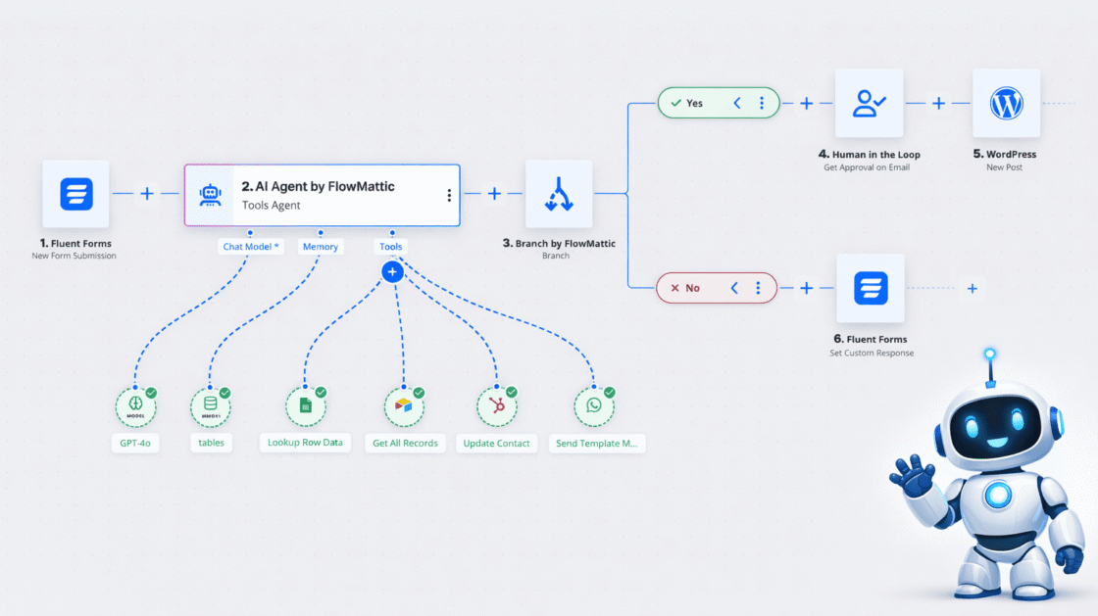Open the Yes branch three-dot menu
The height and width of the screenshot is (616, 1098).
(761, 103)
